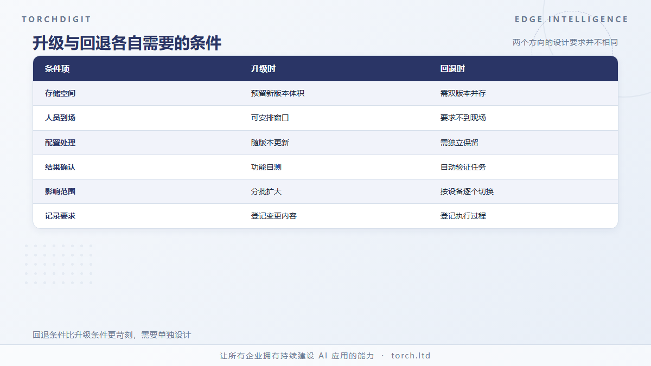This screenshot has width=651, height=366.
Task: Click the cell 按设备逐个切换
Action: 467,191
